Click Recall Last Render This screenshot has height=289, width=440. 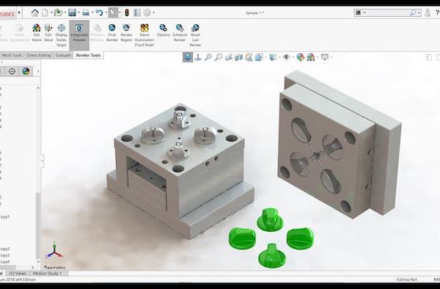195,35
